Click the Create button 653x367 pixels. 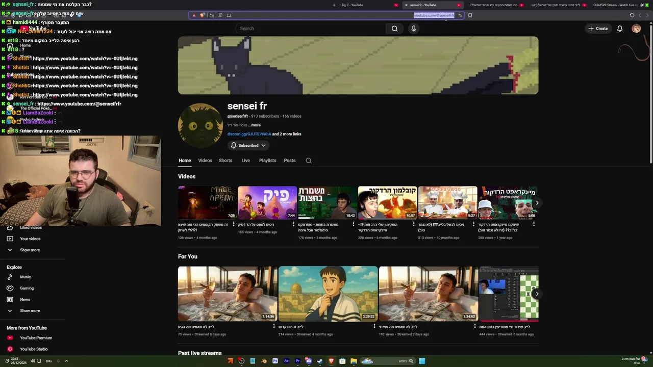(598, 29)
